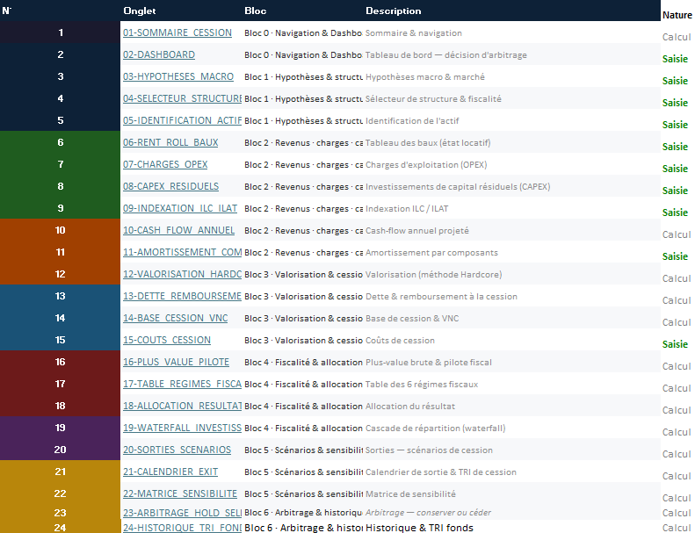Select 'Sélecteur de structure & fiscalité' cell
This screenshot has width=695, height=533.
[433, 99]
